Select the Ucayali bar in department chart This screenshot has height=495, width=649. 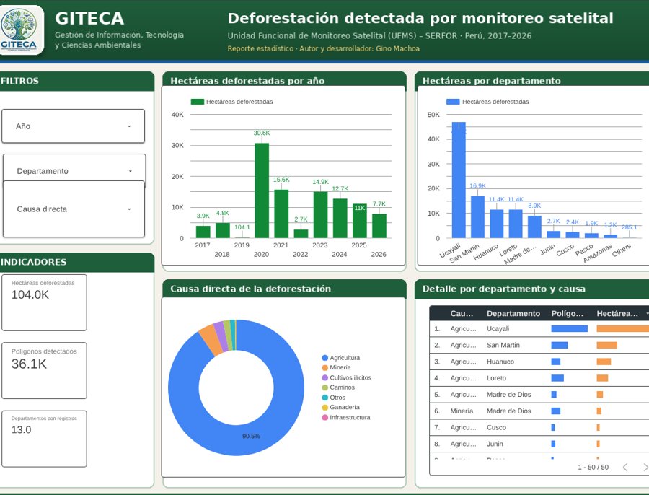[x=459, y=180]
